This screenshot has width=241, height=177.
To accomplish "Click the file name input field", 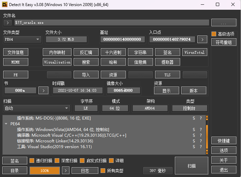I will click(111, 23).
